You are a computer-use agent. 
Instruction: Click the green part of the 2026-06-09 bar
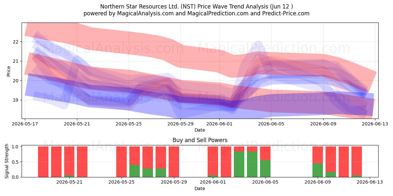pyautogui.click(x=318, y=170)
